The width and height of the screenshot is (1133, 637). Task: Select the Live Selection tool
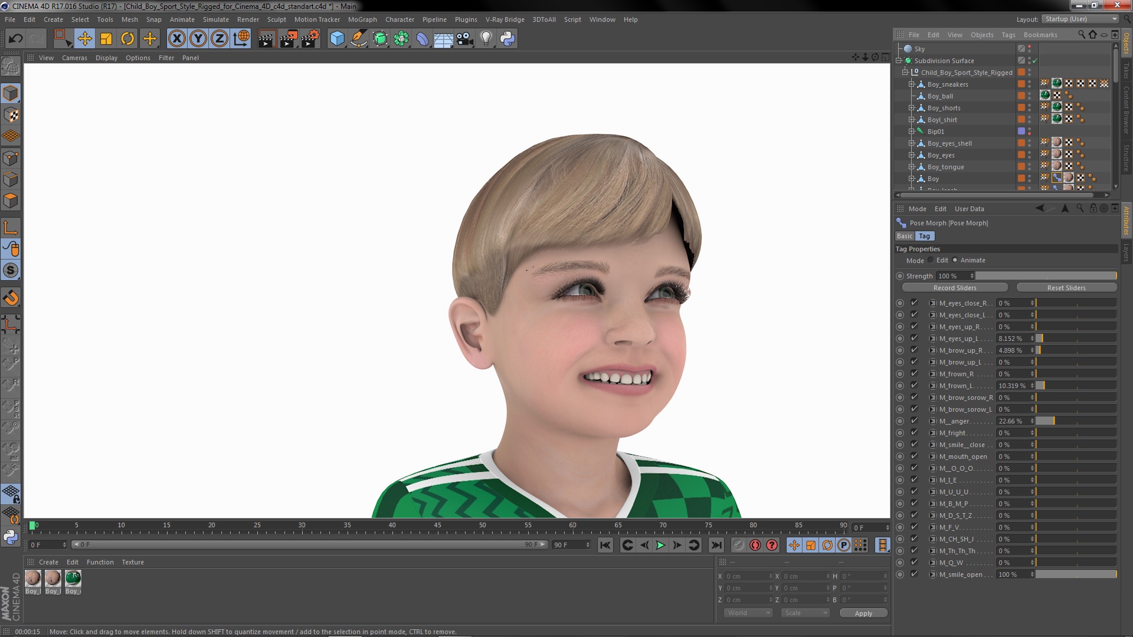62,39
